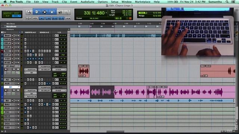Viewport: 239px width, 134px height.
Task: Record-enable the B1 track
Action: tap(6, 90)
